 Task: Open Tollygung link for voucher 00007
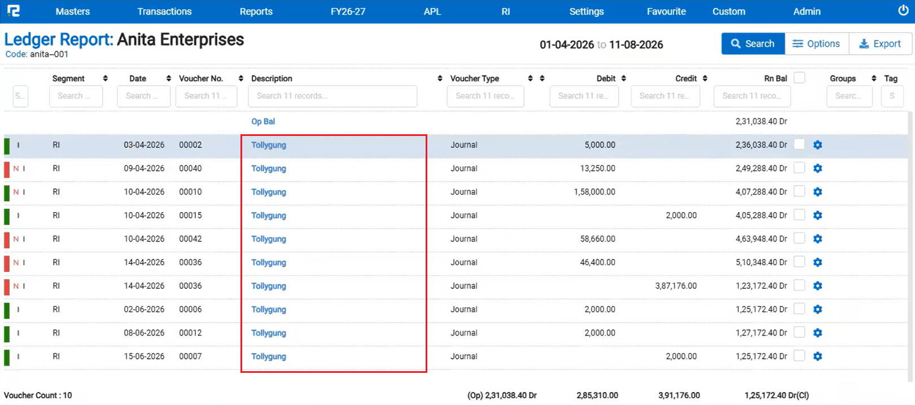(x=269, y=356)
